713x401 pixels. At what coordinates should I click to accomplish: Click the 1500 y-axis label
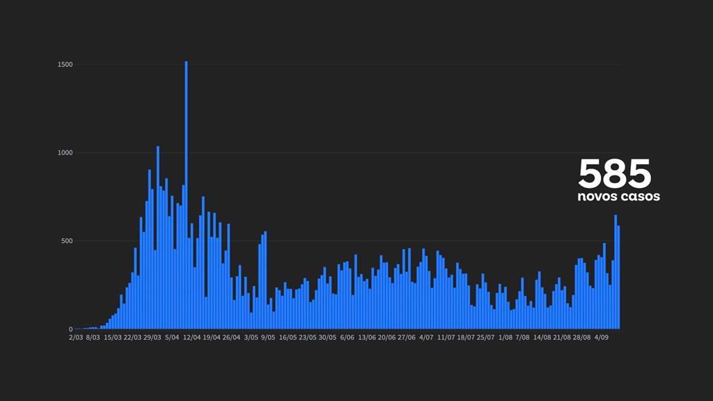(65, 65)
